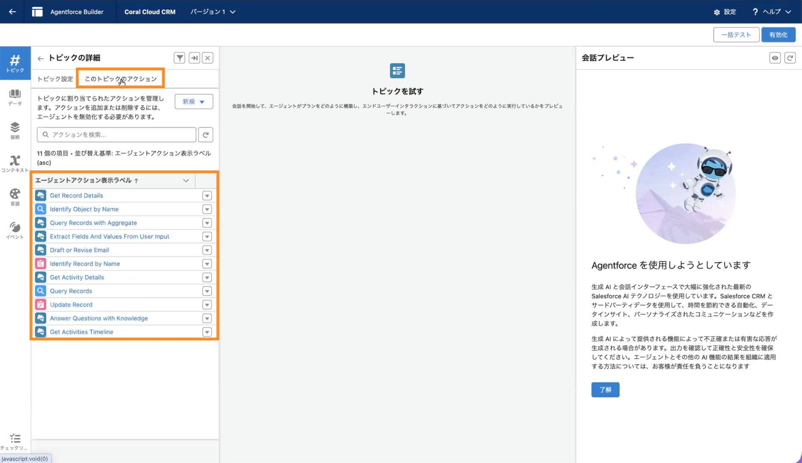Click the Query Records row icon
The image size is (802, 463).
click(x=41, y=291)
